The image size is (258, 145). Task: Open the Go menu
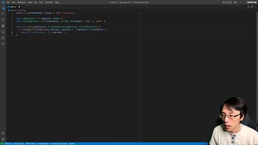pos(36,2)
